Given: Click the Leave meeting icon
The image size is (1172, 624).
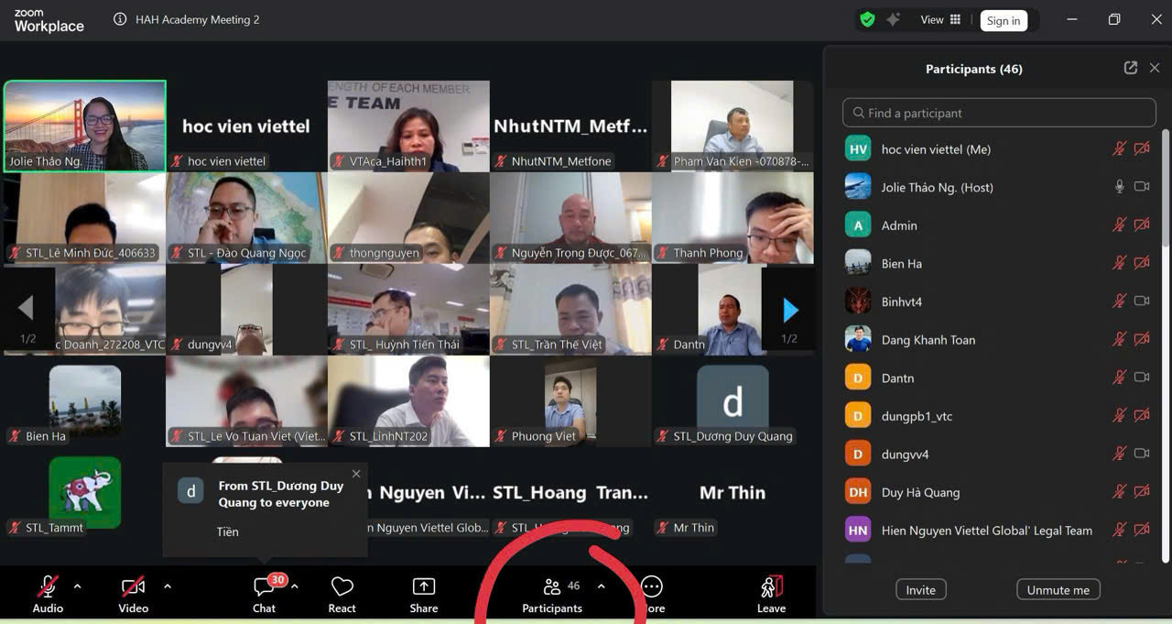Looking at the screenshot, I should click(x=771, y=593).
